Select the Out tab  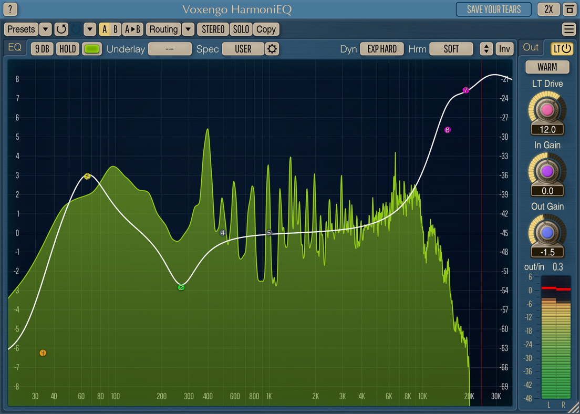click(x=531, y=48)
